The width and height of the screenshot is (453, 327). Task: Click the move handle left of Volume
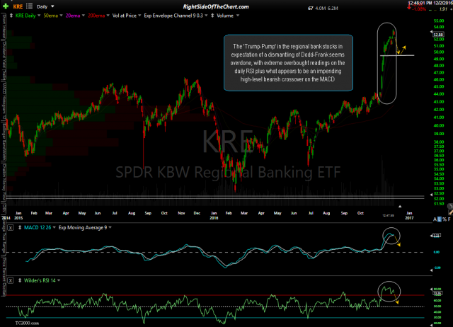pyautogui.click(x=212, y=16)
